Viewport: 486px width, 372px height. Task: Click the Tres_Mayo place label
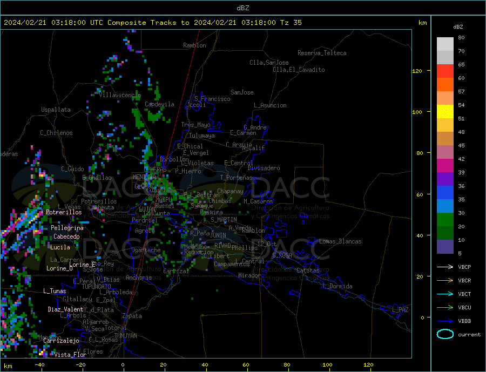point(195,125)
